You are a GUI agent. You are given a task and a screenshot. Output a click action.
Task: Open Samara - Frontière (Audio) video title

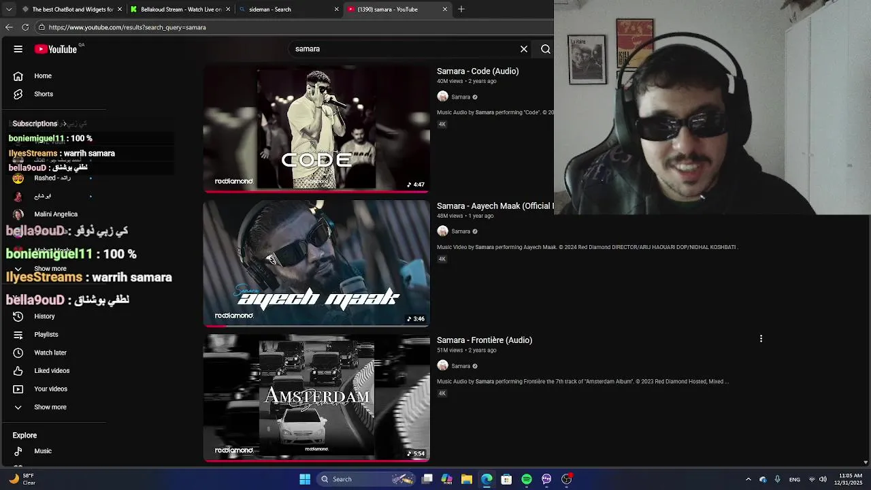tap(484, 340)
